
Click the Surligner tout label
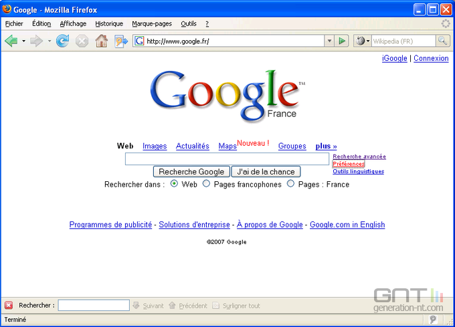241,306
